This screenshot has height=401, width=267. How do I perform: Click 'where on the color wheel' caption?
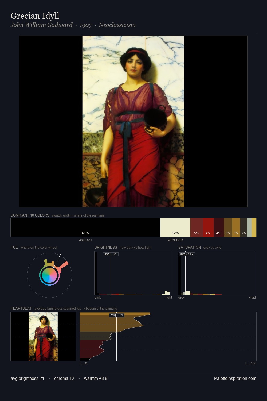pos(39,248)
